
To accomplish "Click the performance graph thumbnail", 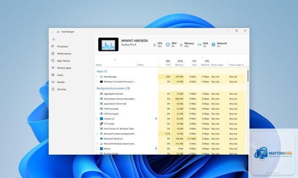I will (108, 44).
